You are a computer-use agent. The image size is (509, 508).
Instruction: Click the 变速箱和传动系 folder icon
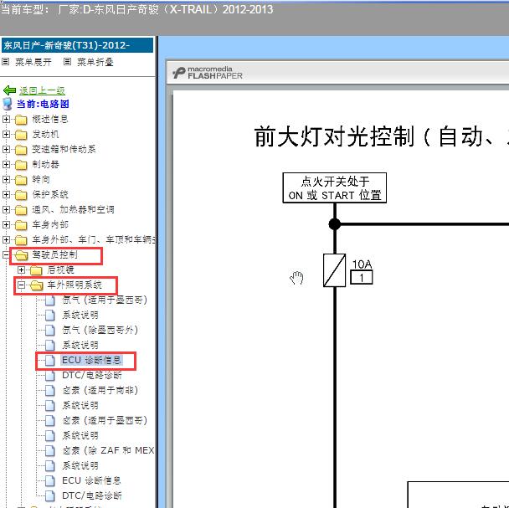21,149
